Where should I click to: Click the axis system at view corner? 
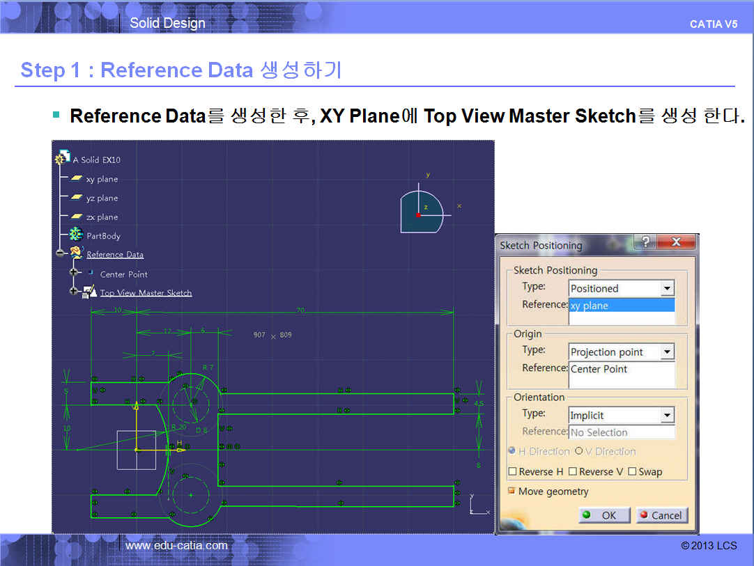pyautogui.click(x=479, y=505)
